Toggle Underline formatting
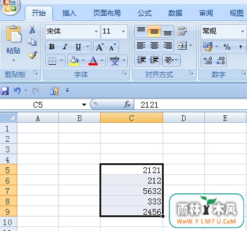This screenshot has width=247, height=231. coord(78,47)
